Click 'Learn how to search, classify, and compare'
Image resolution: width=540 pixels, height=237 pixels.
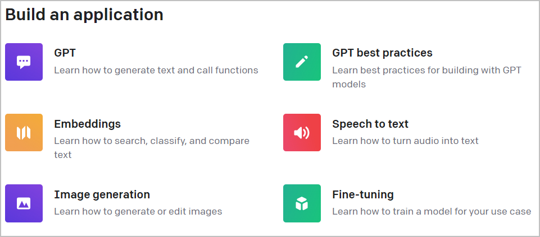click(x=152, y=141)
